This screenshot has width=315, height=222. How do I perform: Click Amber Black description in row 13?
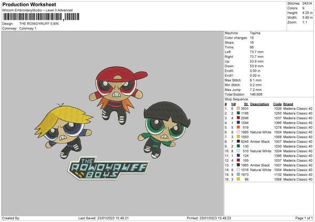pos(260,165)
